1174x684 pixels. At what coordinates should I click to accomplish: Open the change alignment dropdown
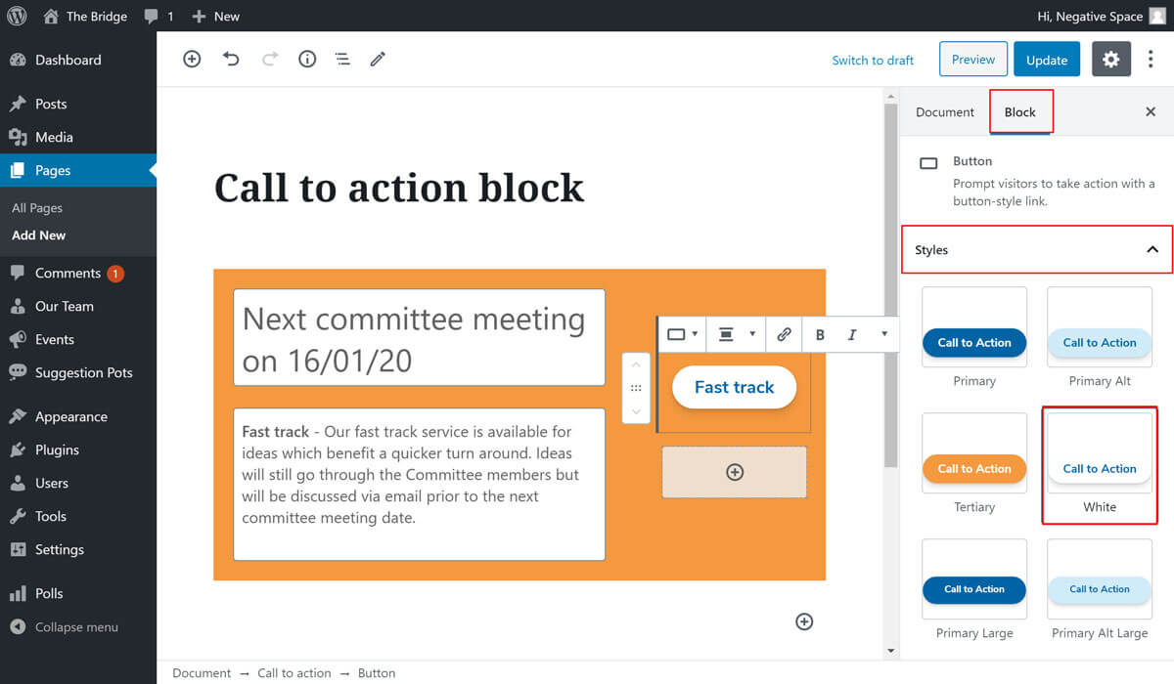pos(737,334)
